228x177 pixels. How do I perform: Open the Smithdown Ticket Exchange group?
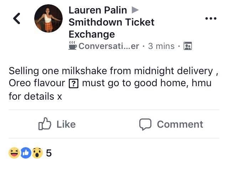coord(112,28)
